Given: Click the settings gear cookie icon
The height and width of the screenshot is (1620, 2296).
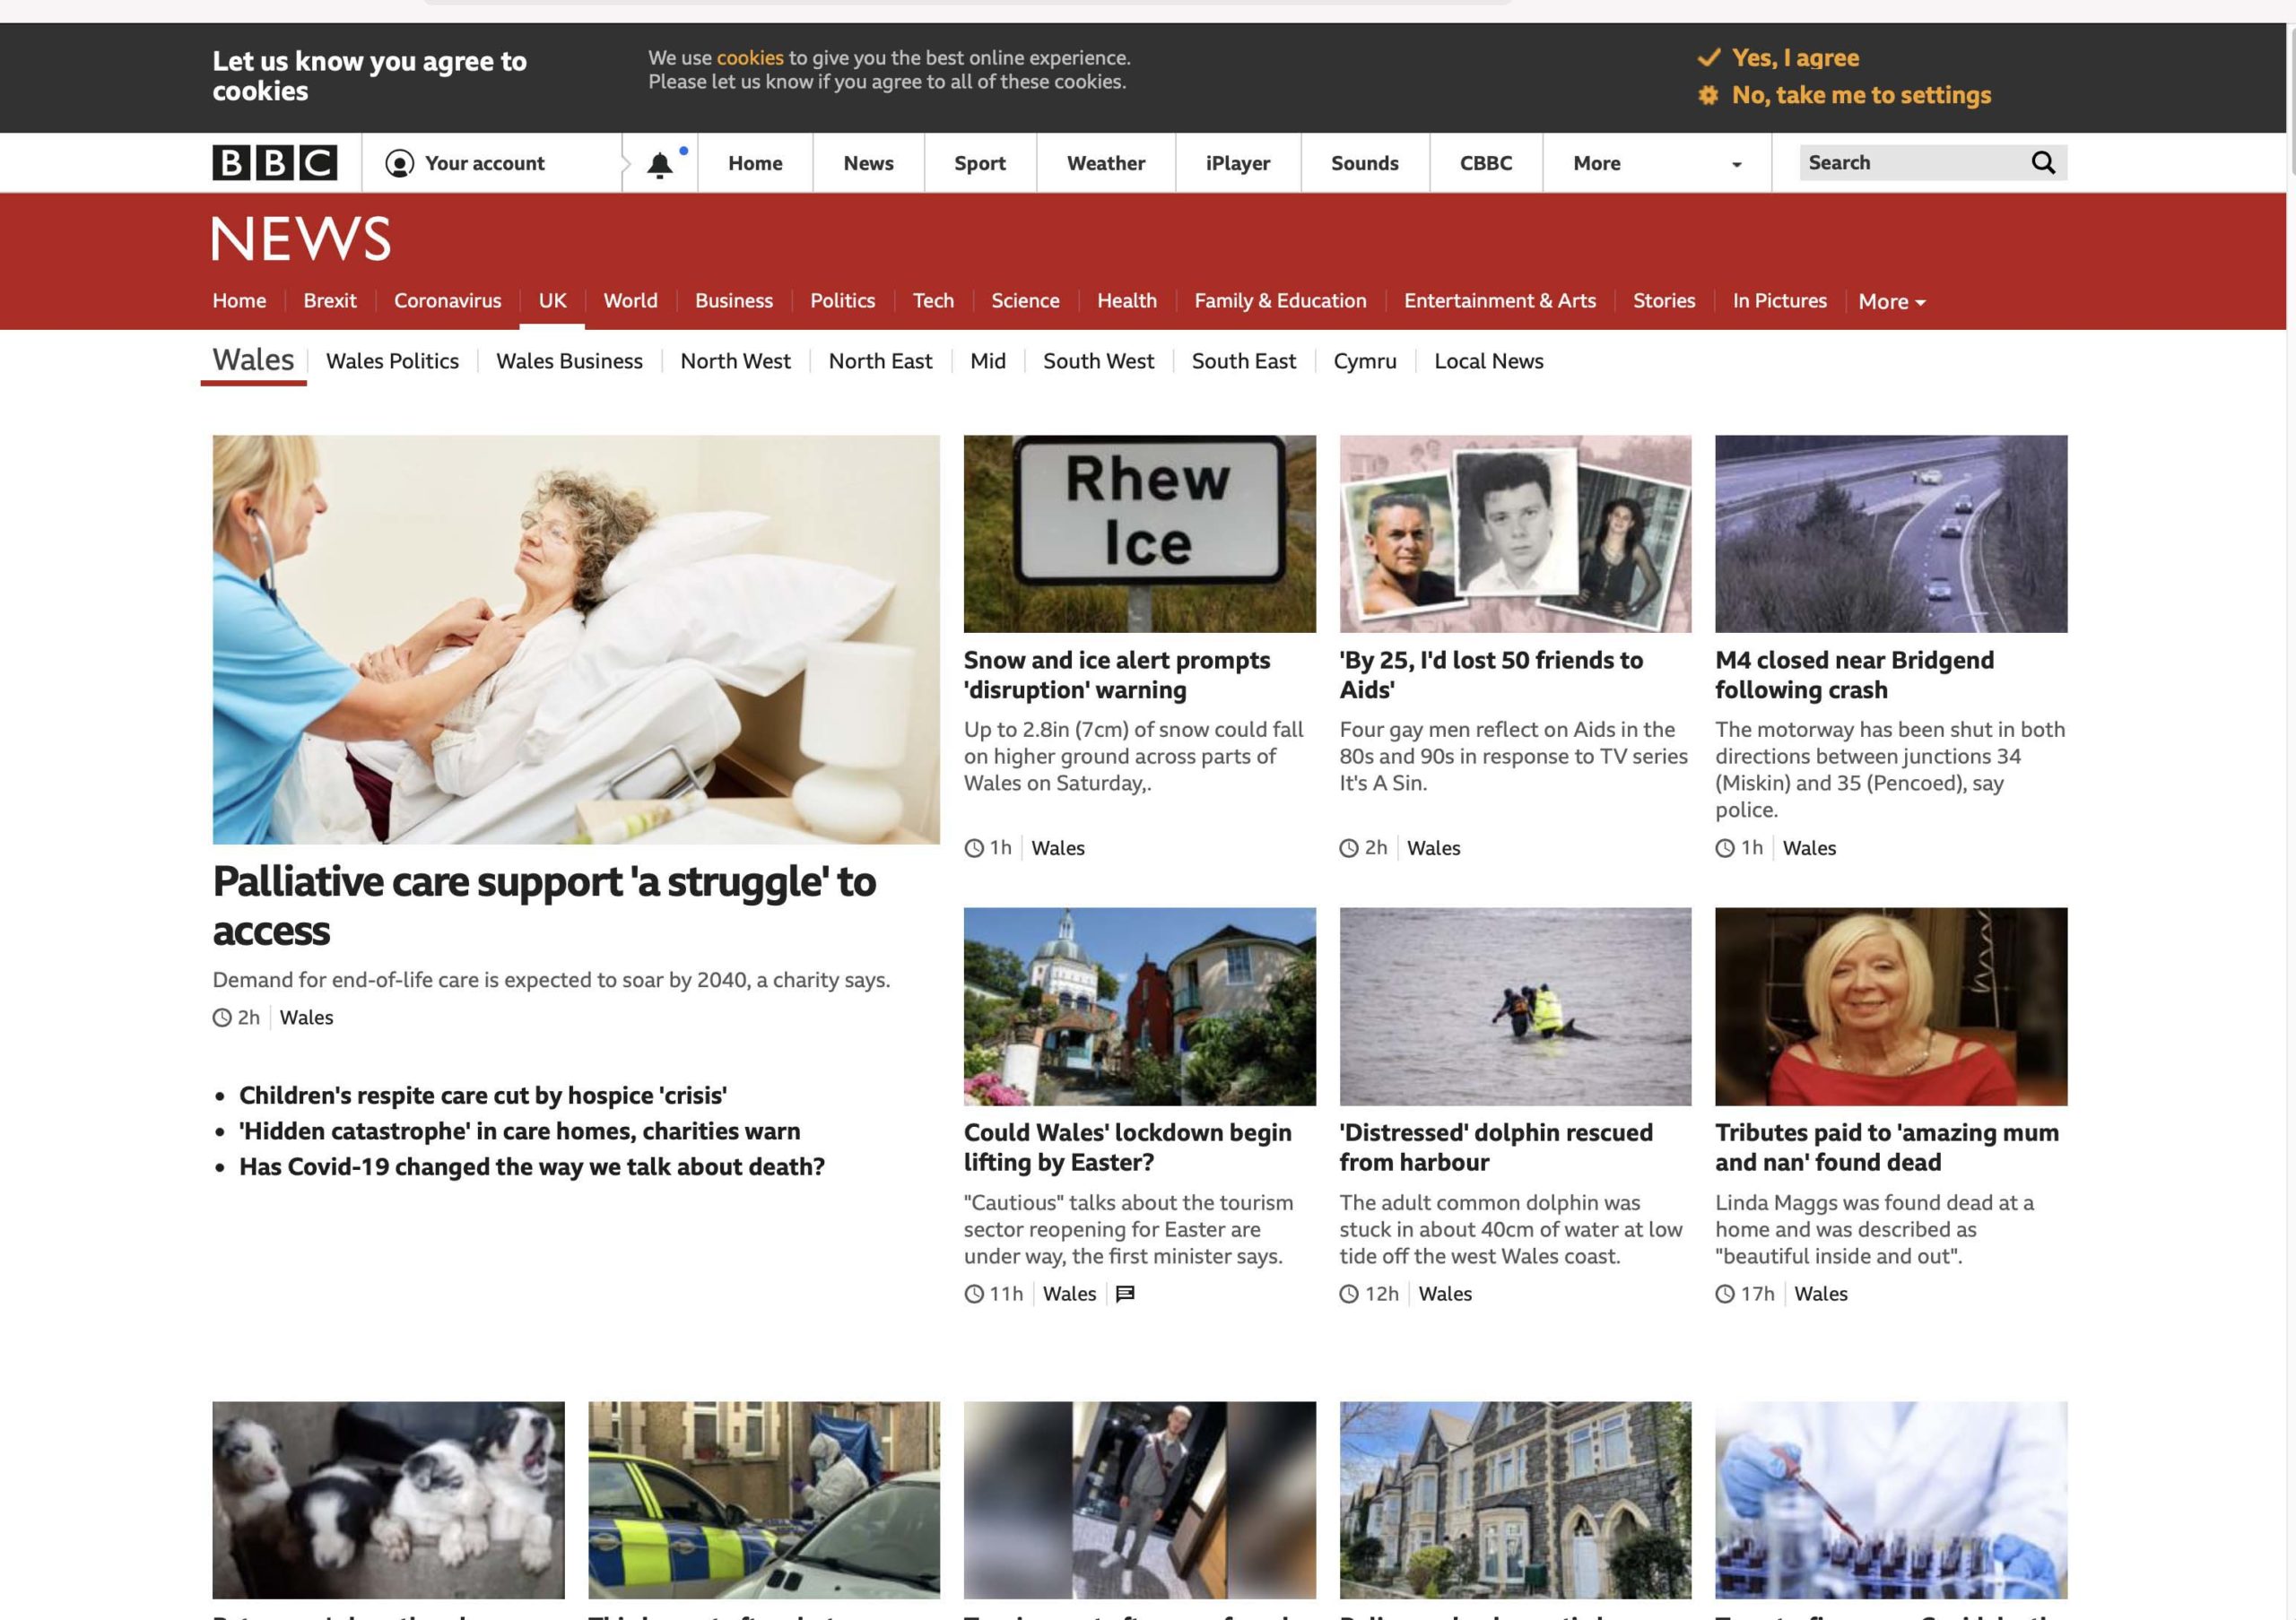Looking at the screenshot, I should (x=1708, y=95).
